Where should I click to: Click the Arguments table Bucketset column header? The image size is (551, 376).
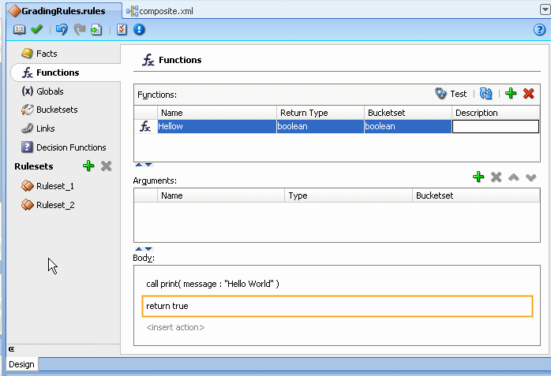tap(476, 195)
